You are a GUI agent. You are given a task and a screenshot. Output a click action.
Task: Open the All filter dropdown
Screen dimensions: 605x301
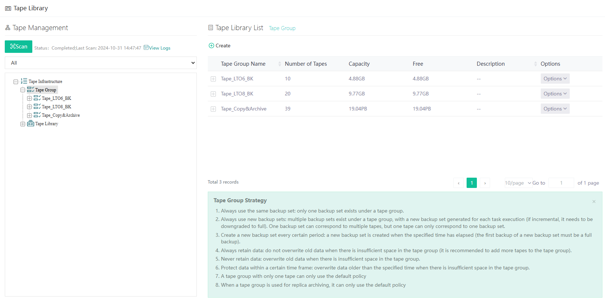[x=101, y=63]
